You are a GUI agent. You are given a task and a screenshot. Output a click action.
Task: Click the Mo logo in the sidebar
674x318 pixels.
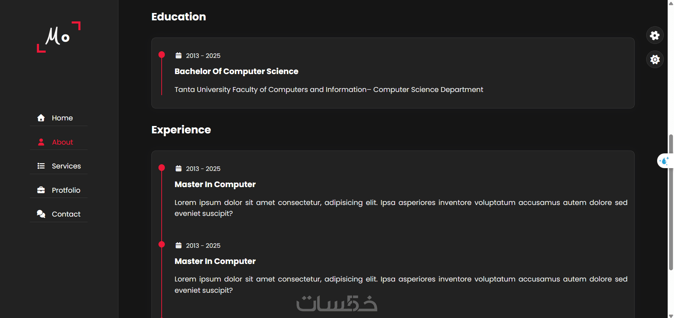[x=58, y=37]
